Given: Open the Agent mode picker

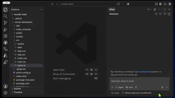Looking at the screenshot, I should 119,87.
